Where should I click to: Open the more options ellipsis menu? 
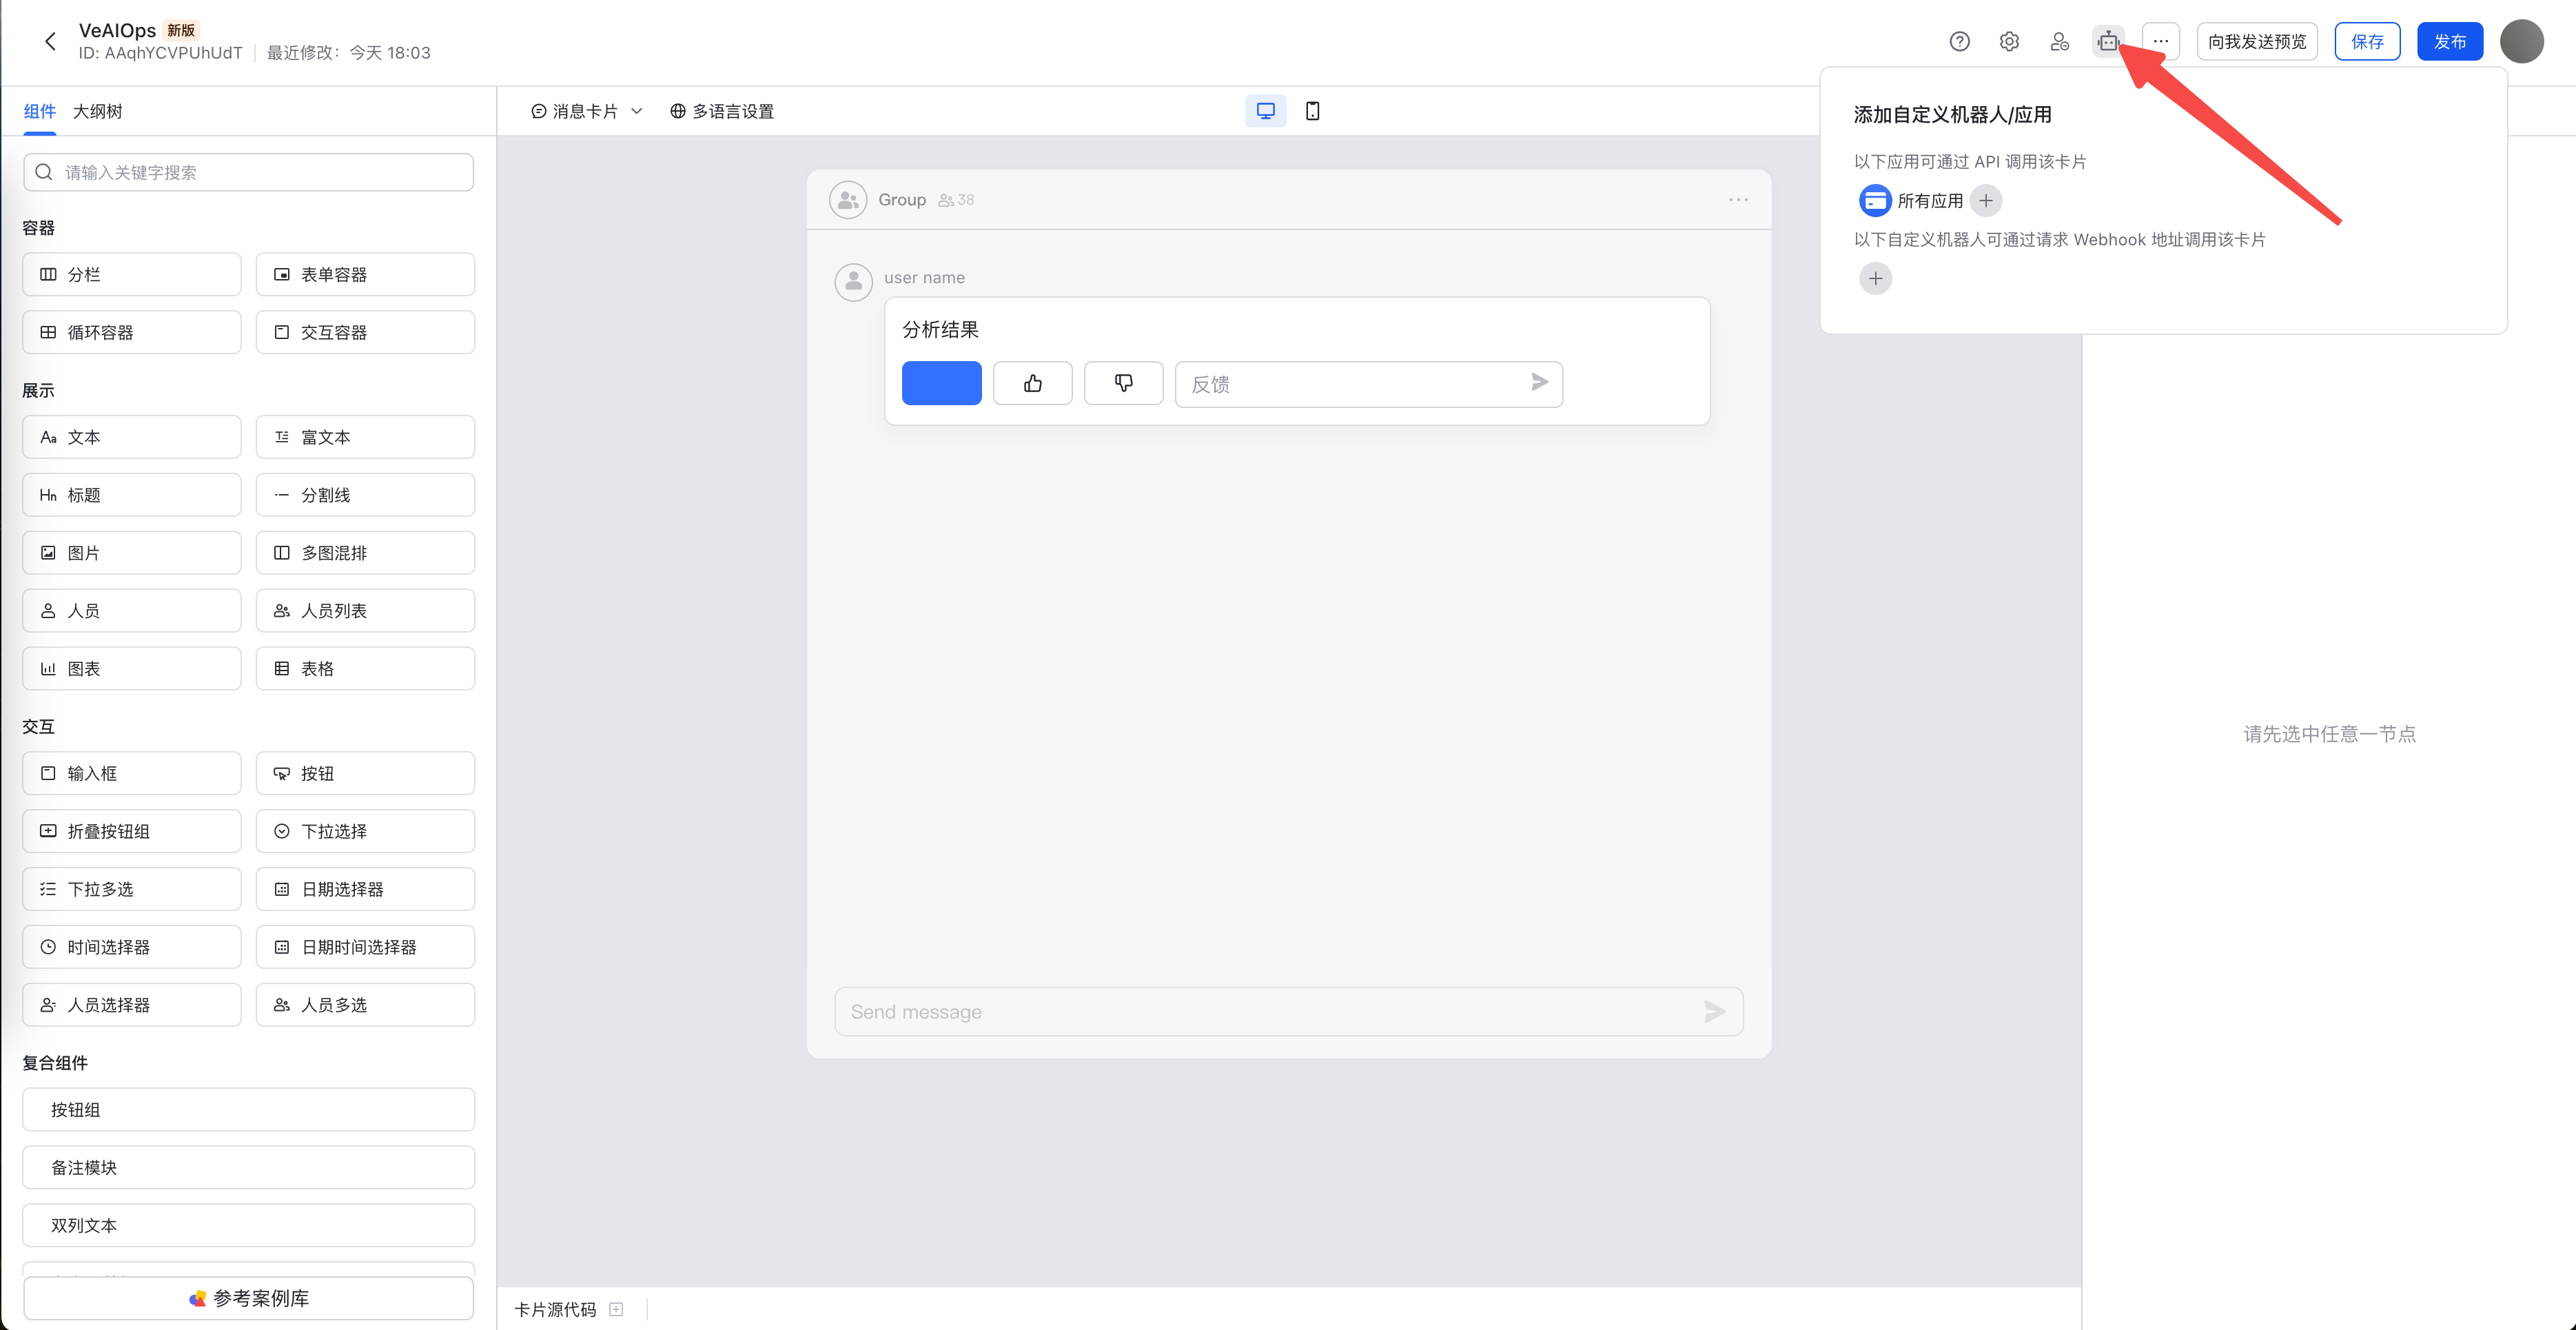click(x=2160, y=41)
